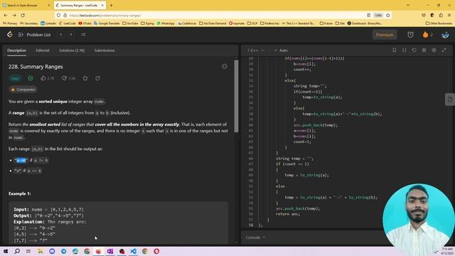
Task: Open VS Code from the taskbar
Action: (x=133, y=251)
